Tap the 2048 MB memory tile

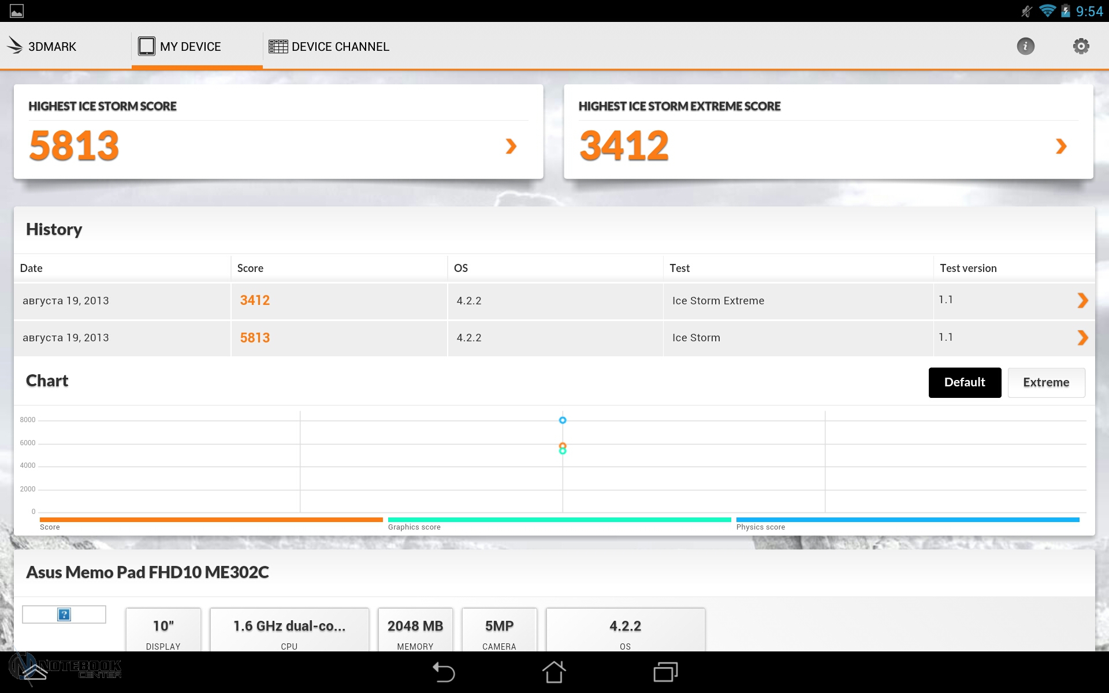415,631
